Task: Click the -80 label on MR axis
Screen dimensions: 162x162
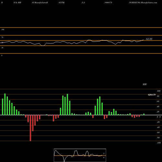Action: (x=158, y=138)
